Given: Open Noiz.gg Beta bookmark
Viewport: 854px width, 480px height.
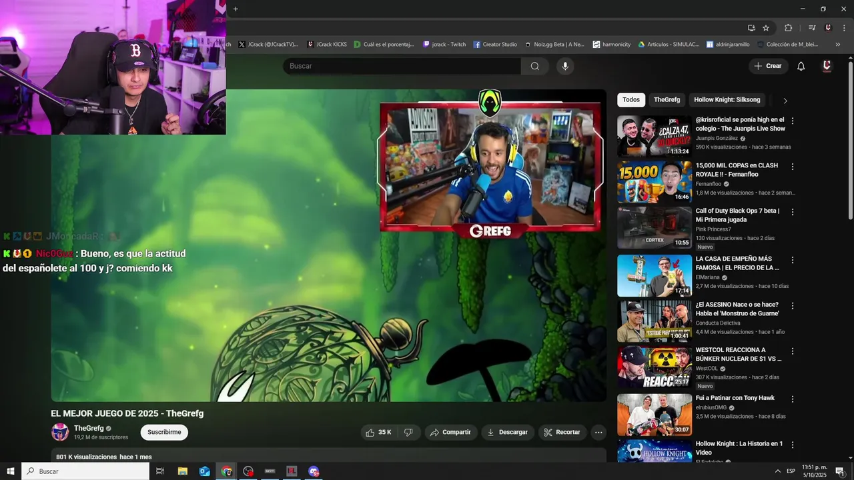Looking at the screenshot, I should click(554, 45).
